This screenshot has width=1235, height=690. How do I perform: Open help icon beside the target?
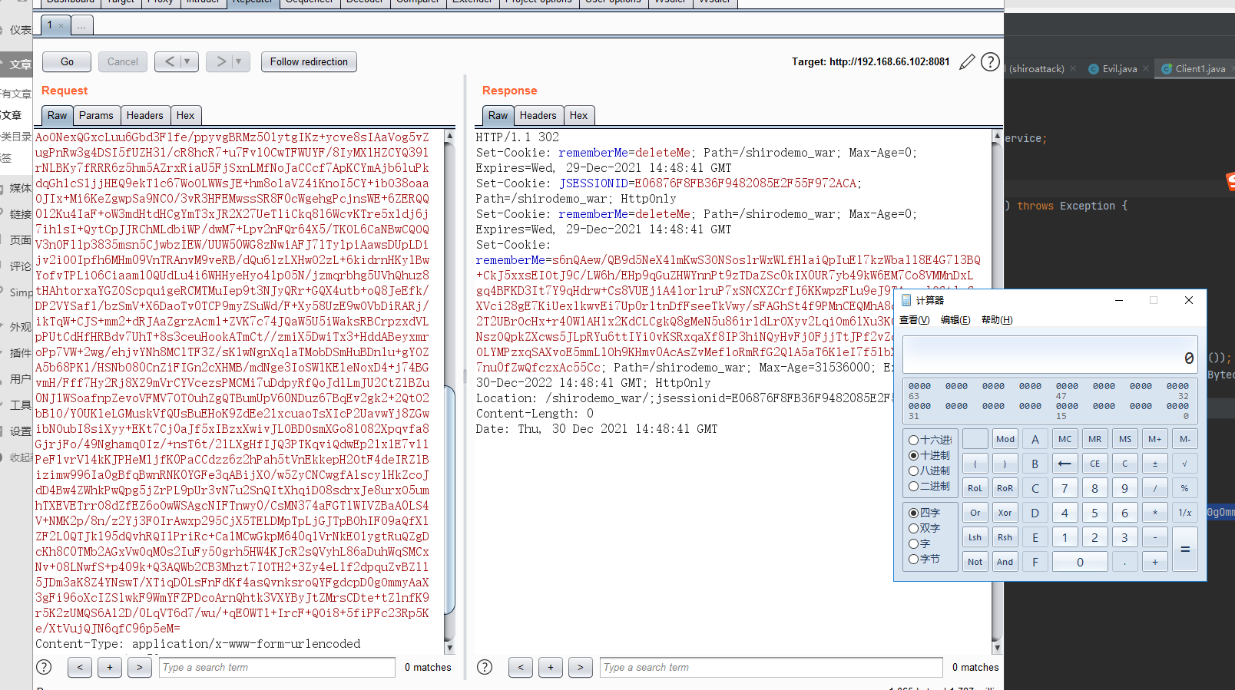coord(991,61)
